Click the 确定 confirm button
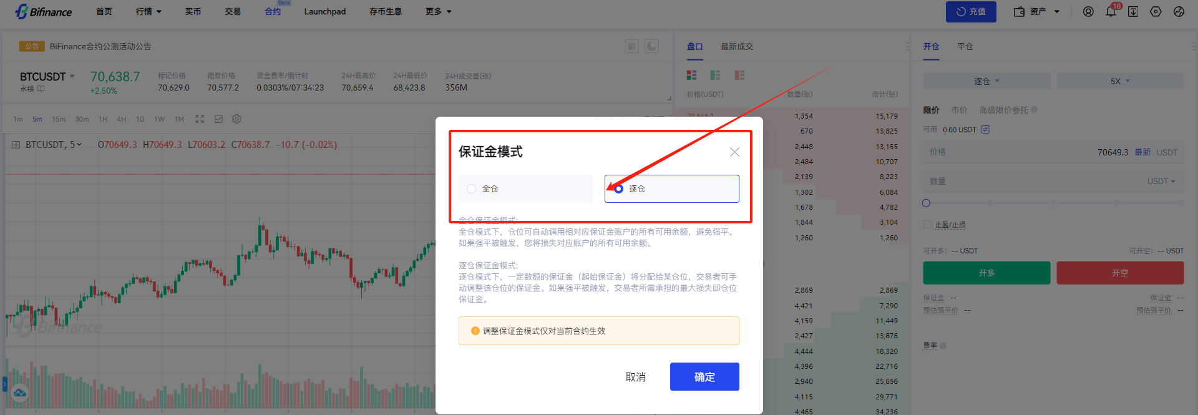1198x415 pixels. click(x=704, y=377)
